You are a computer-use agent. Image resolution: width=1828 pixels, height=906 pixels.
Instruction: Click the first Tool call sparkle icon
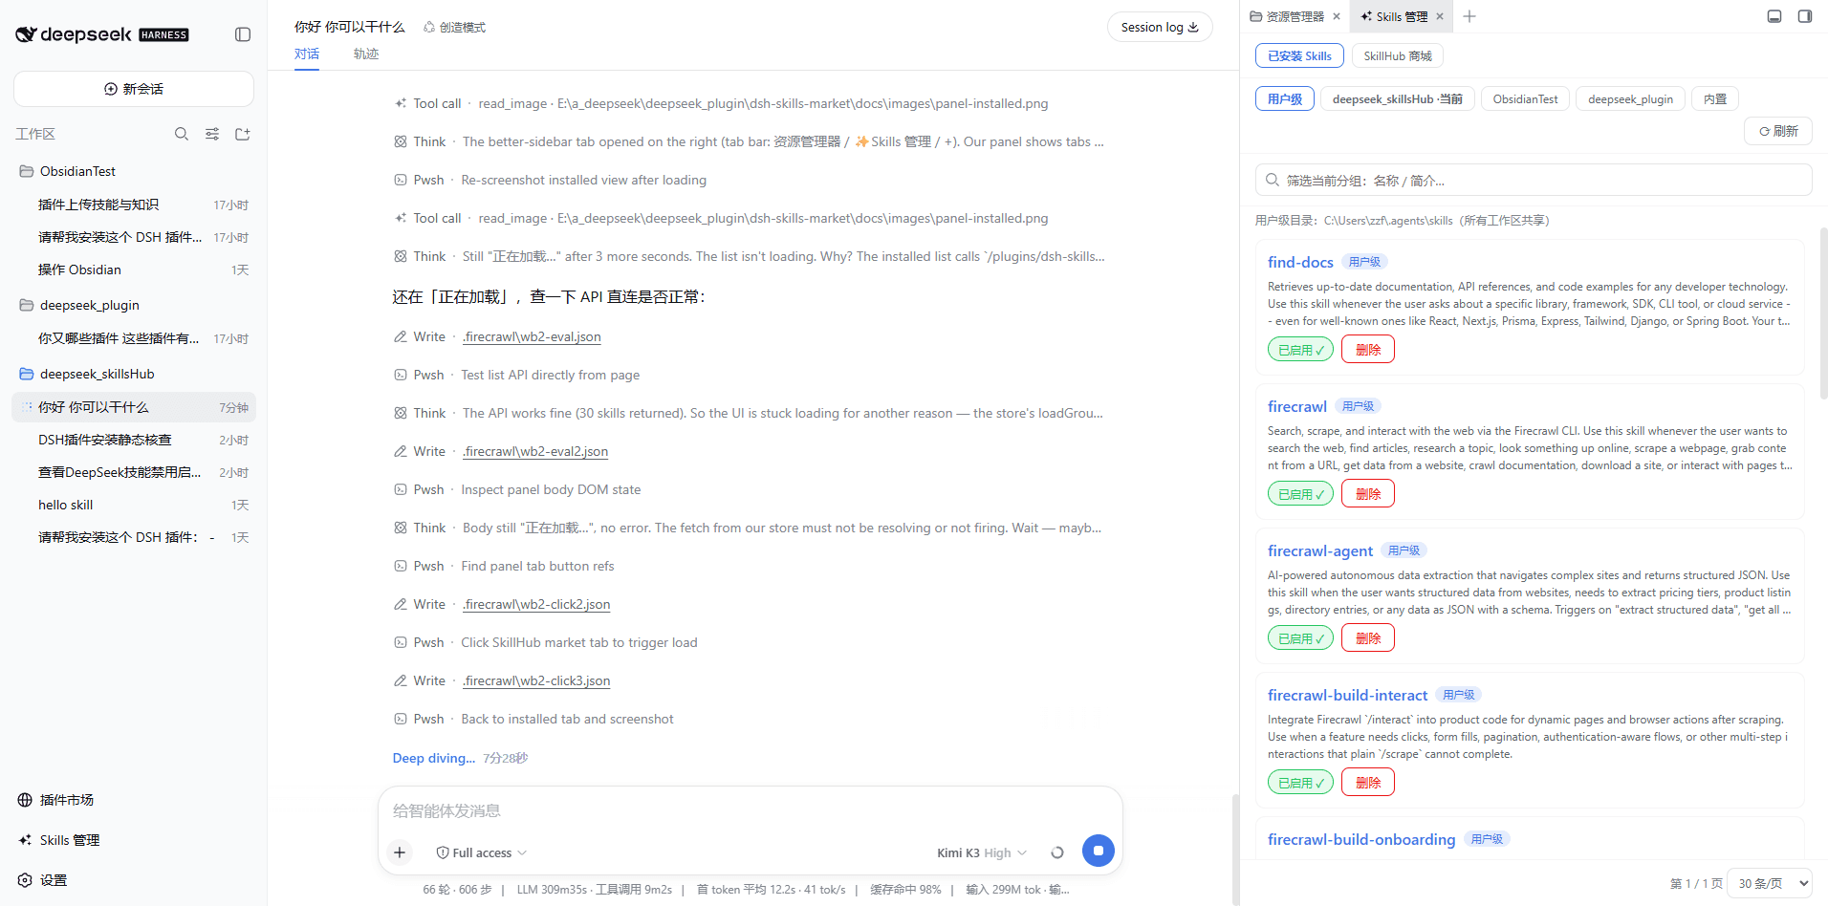pyautogui.click(x=401, y=103)
